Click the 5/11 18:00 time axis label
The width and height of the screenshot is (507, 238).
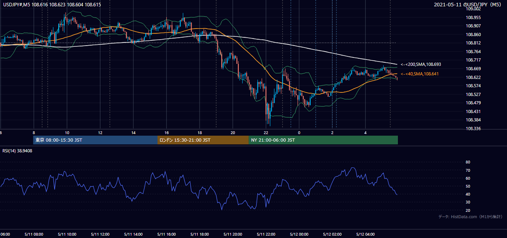point(200,234)
